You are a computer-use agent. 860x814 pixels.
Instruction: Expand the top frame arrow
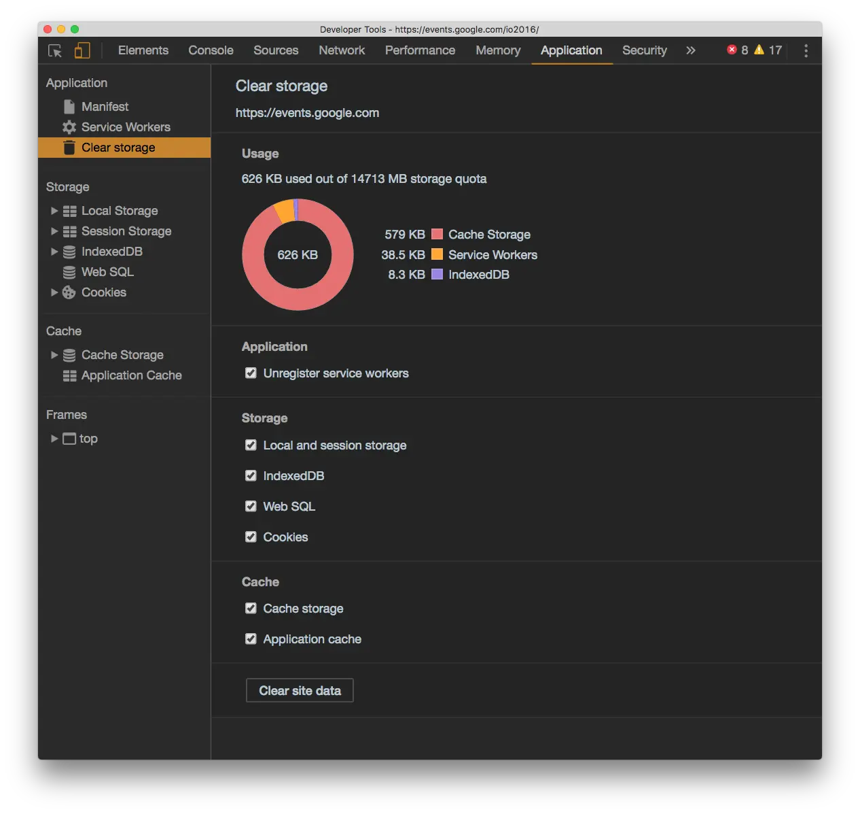click(x=54, y=439)
